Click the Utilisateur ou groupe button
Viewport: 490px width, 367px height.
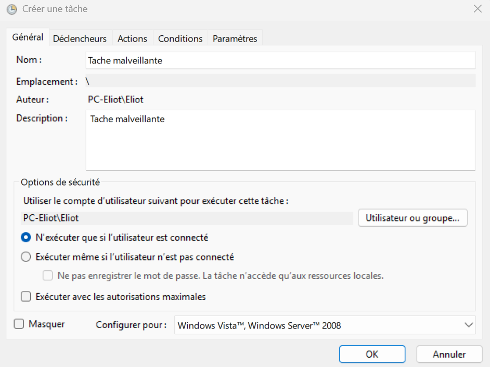412,218
